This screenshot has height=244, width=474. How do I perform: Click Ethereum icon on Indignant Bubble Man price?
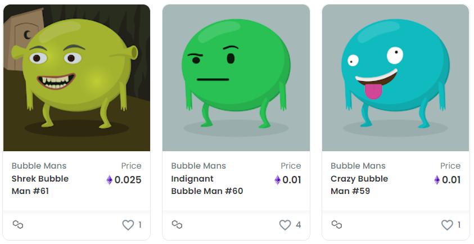click(x=278, y=180)
